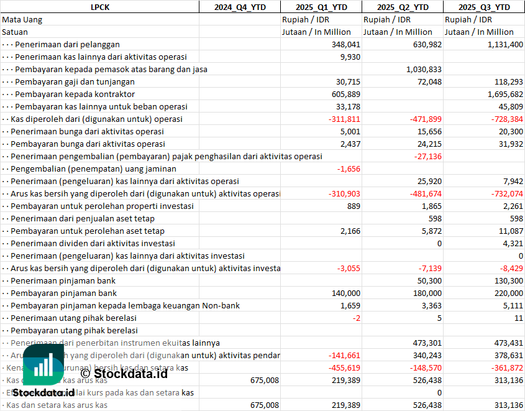This screenshot has width=525, height=411.
Task: Select the LPCK header cell
Action: [100, 7]
